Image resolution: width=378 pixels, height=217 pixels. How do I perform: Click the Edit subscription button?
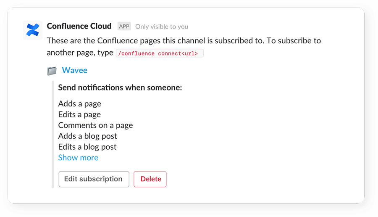coord(94,179)
